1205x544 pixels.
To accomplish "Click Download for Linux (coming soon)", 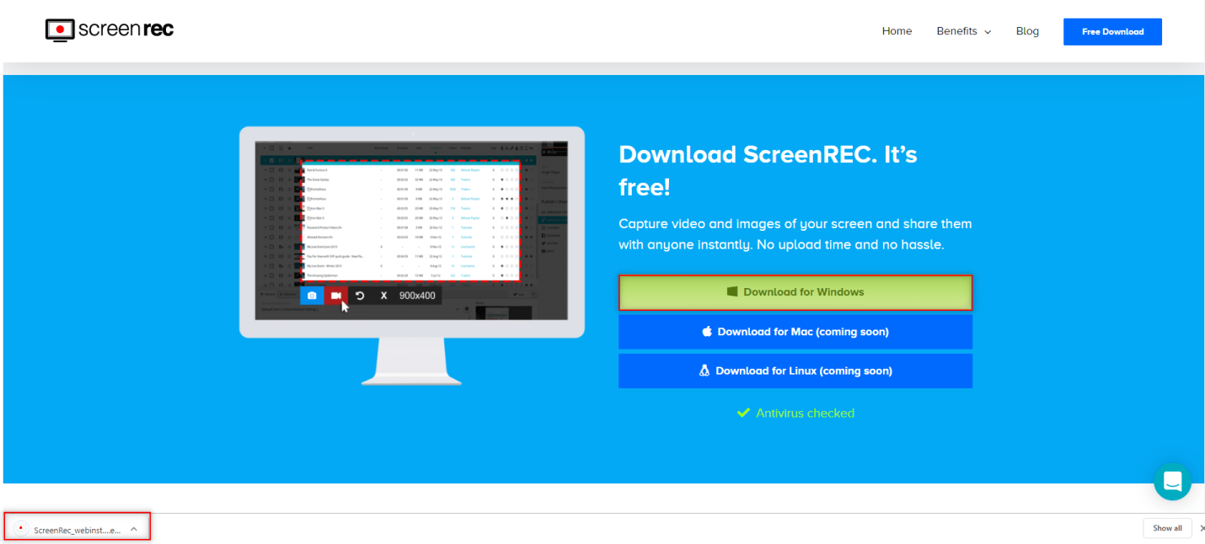I will pos(795,371).
